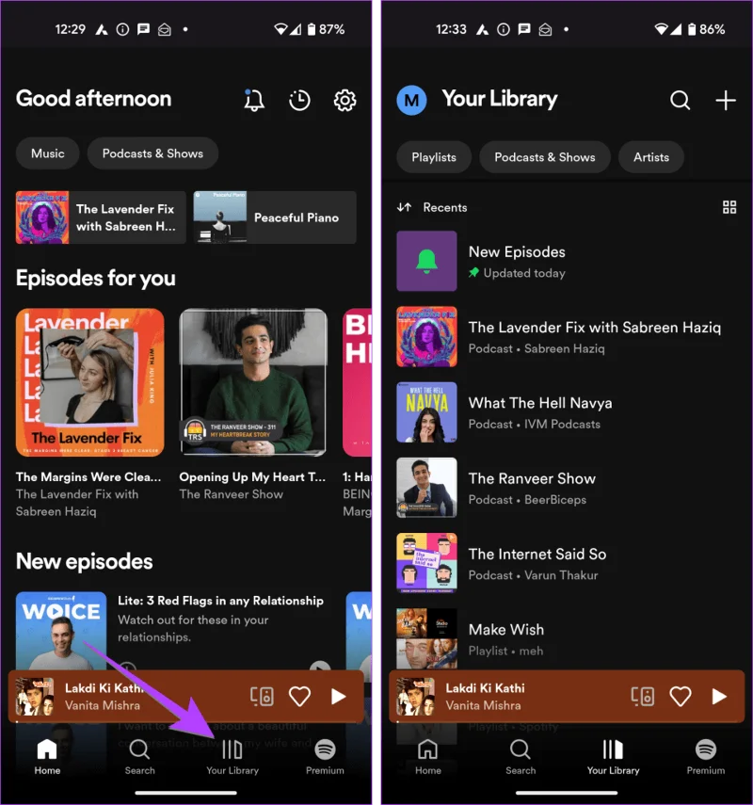The height and width of the screenshot is (805, 753).
Task: Tap New Episodes green bell thumbnail
Action: 426,261
